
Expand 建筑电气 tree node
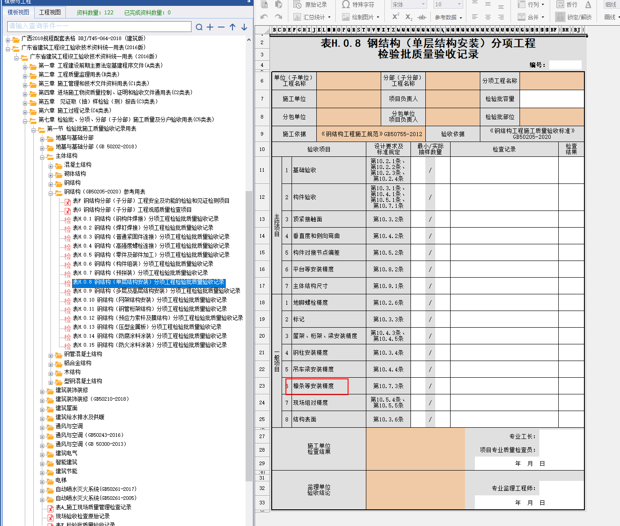[42, 454]
